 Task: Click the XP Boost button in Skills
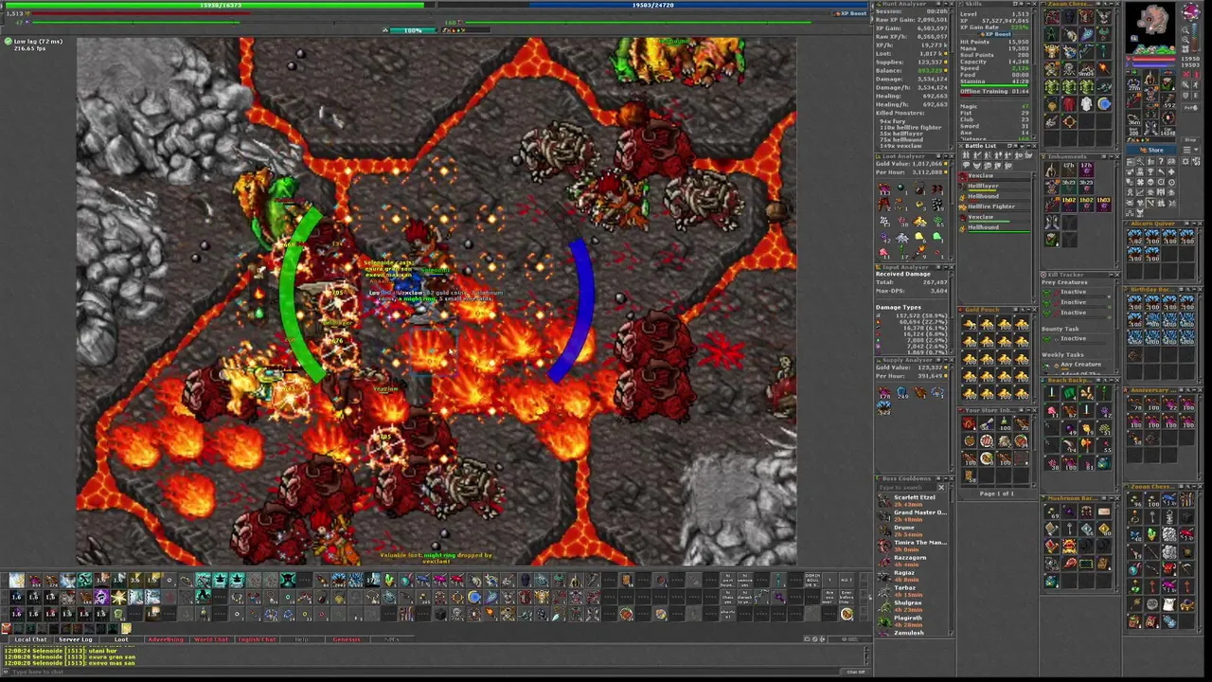995,34
